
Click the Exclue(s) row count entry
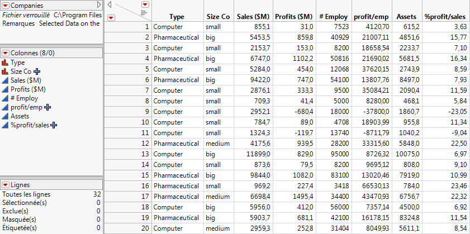pos(15,211)
